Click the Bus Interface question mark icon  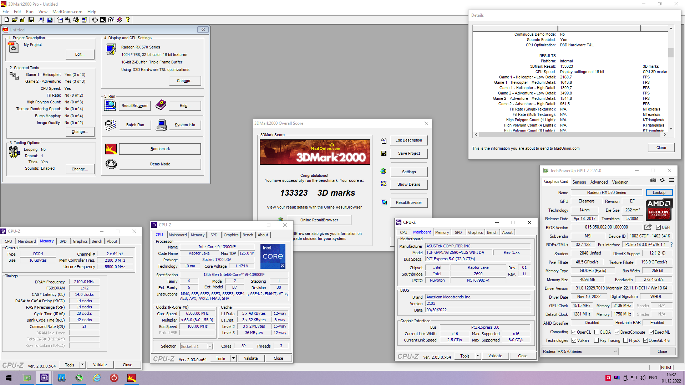tap(671, 245)
